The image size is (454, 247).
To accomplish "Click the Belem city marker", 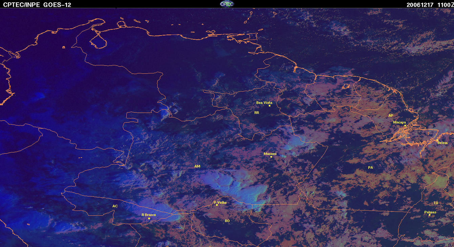I will pos(437,140).
